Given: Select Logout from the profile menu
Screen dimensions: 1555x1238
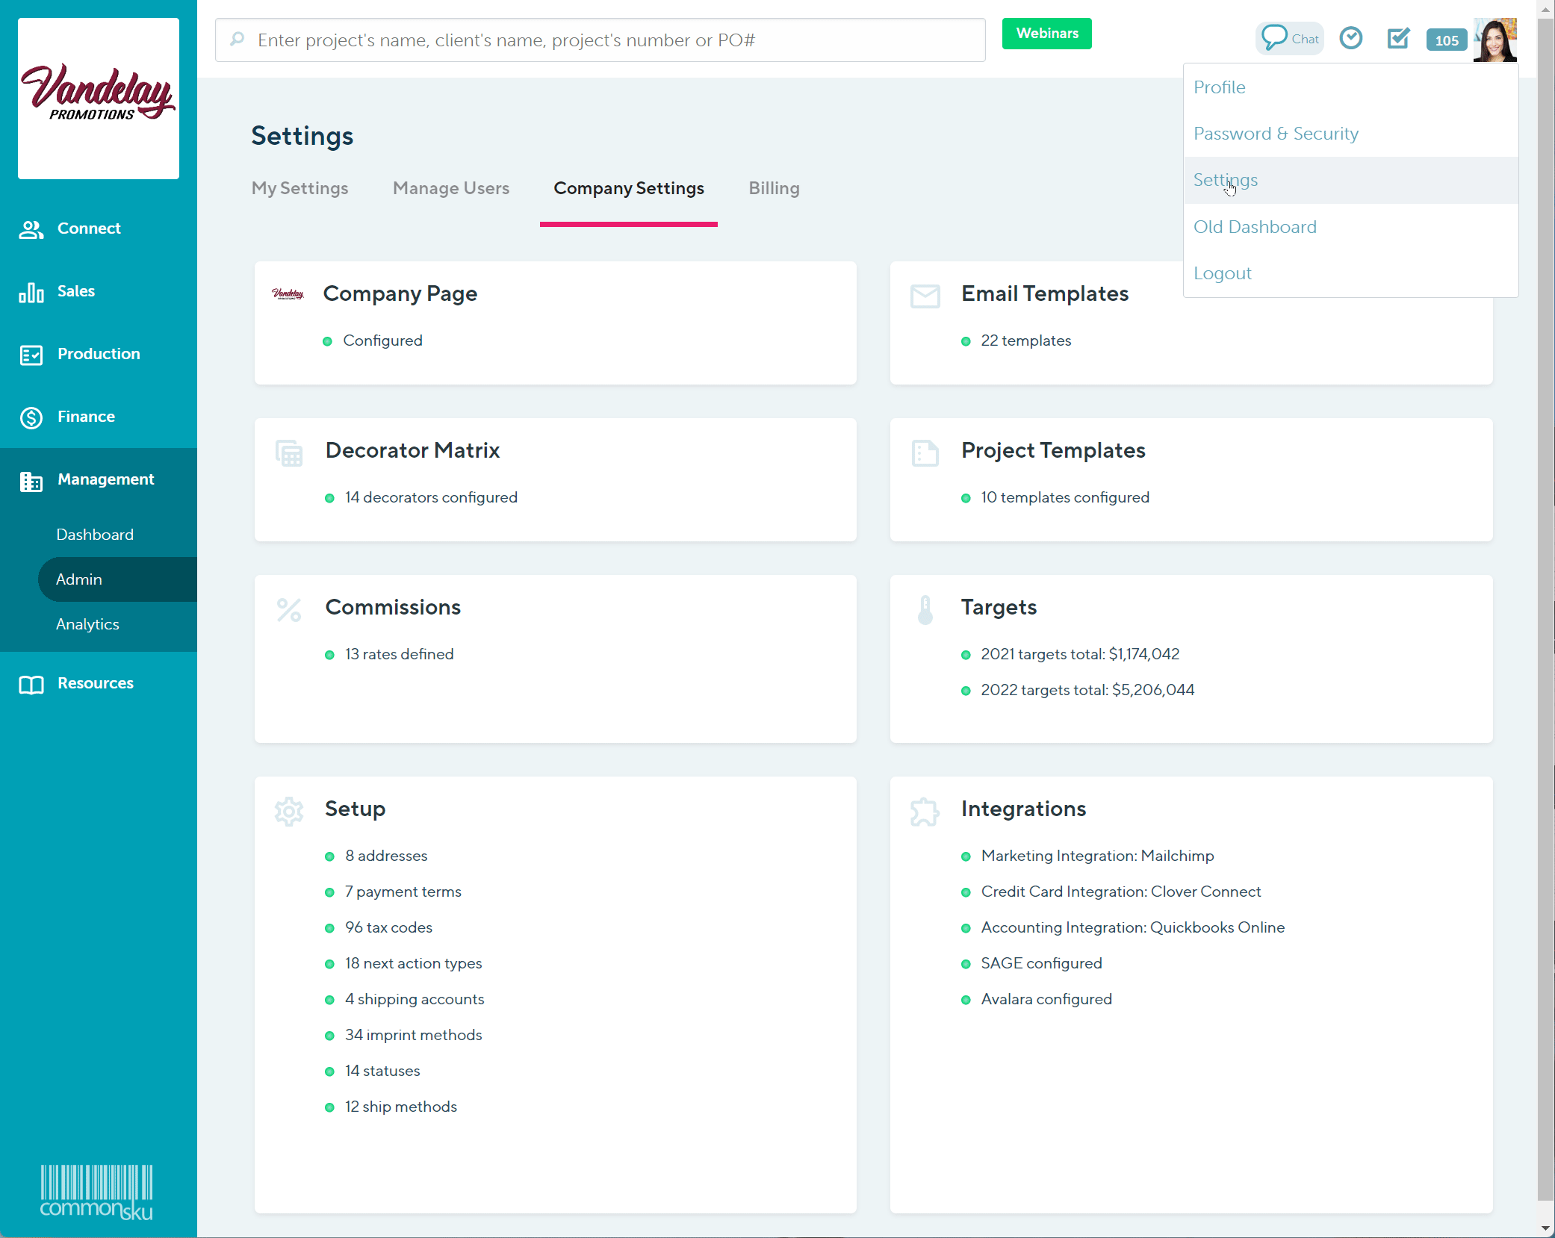Looking at the screenshot, I should point(1223,273).
